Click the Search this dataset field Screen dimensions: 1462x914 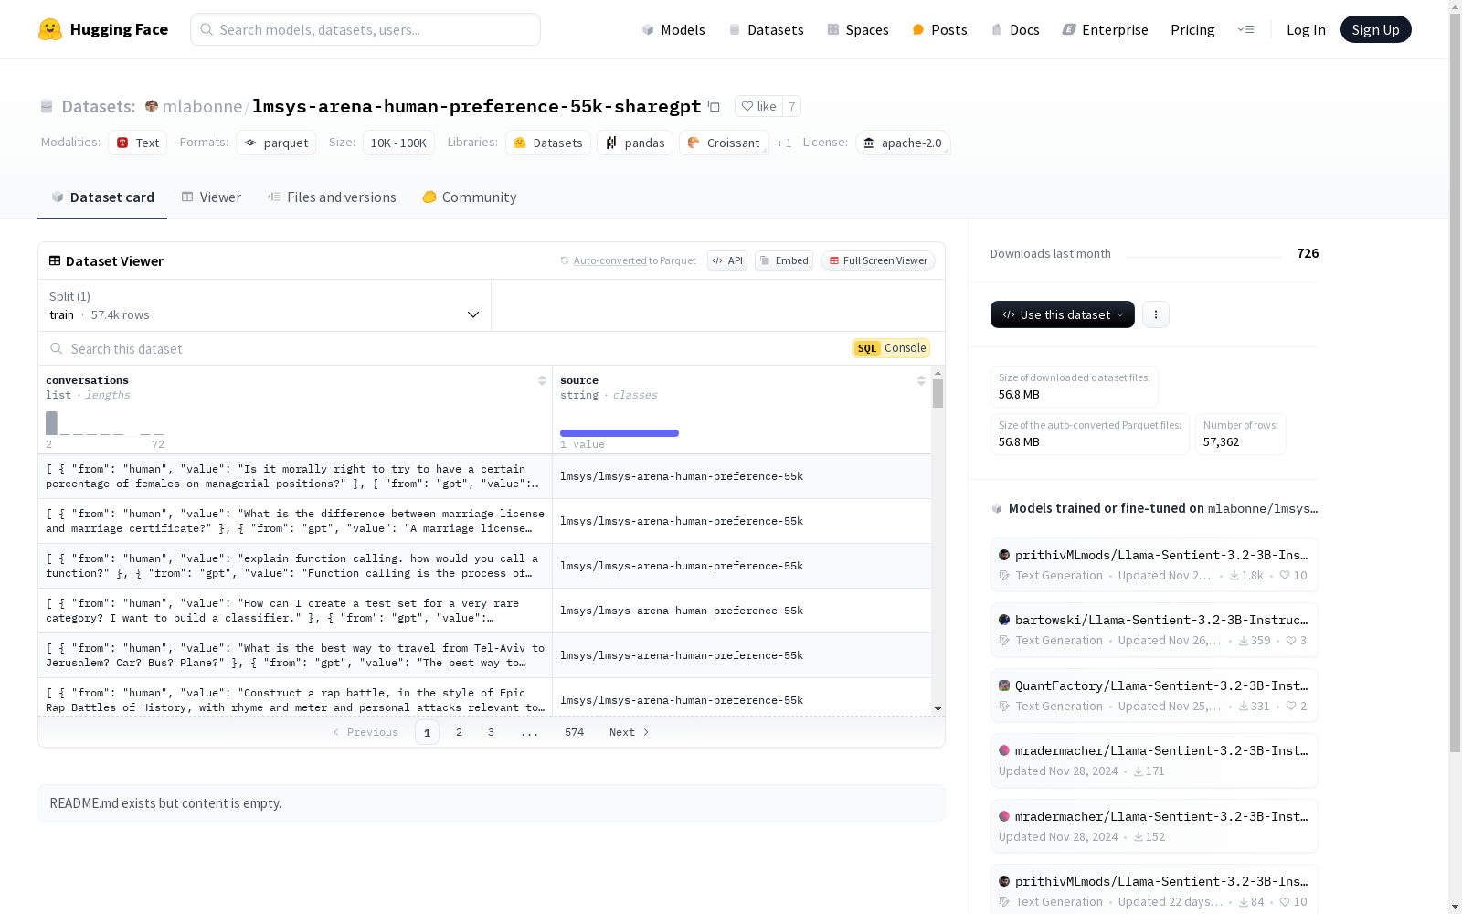448,348
